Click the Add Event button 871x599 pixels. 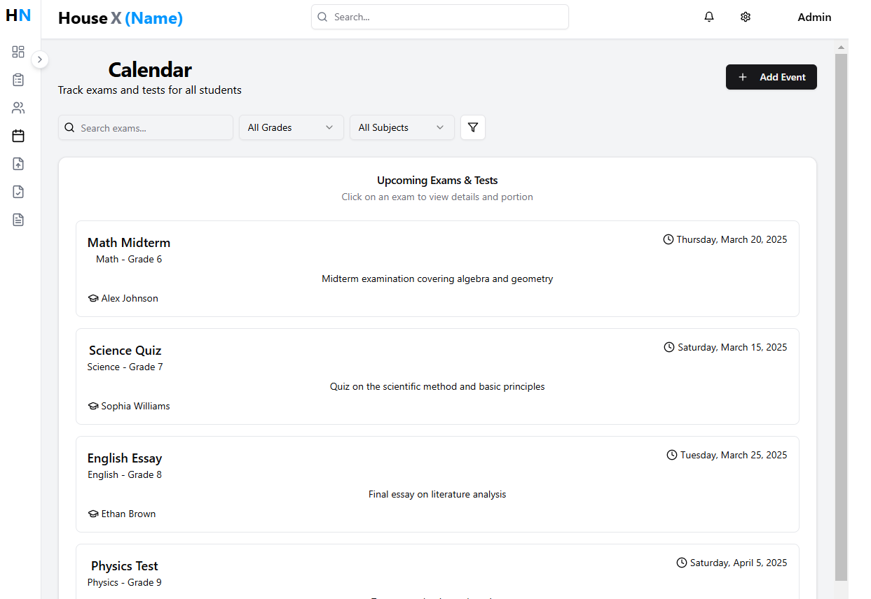[x=771, y=77]
